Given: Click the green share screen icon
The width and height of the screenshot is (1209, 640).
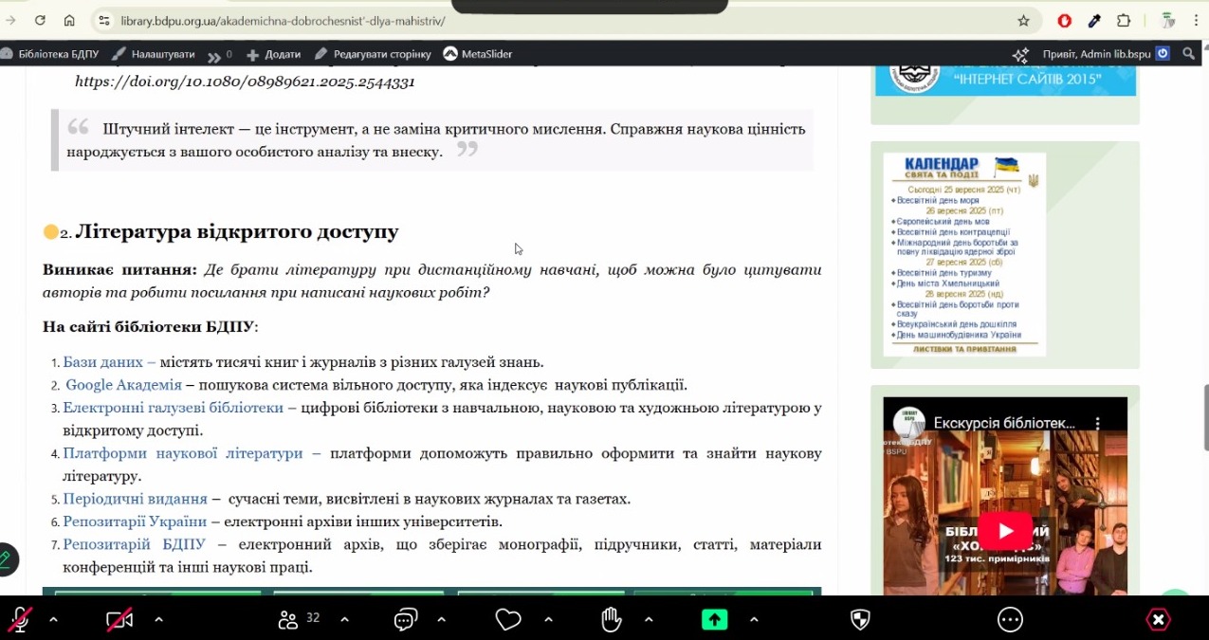Looking at the screenshot, I should (x=714, y=619).
